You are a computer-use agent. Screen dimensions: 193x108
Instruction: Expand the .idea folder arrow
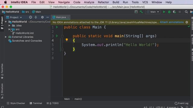tap(9, 25)
